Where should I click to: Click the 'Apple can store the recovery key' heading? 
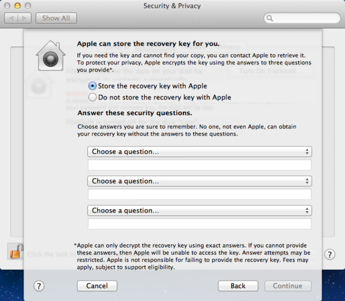click(x=148, y=44)
